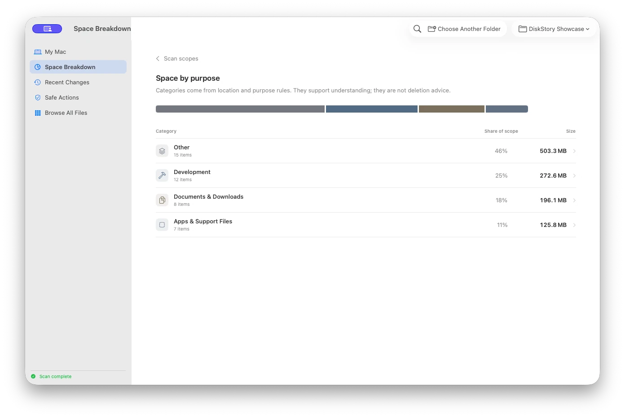Screen dimensions: 625x418
Task: Click the 125.8 MB size value
Action: click(553, 225)
